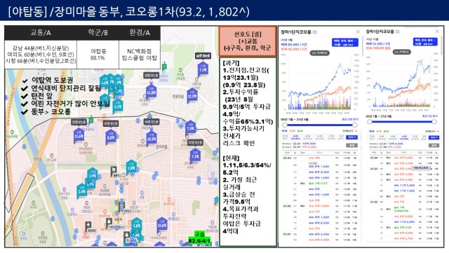Select the teal 1.9억 price marker

(92, 175)
